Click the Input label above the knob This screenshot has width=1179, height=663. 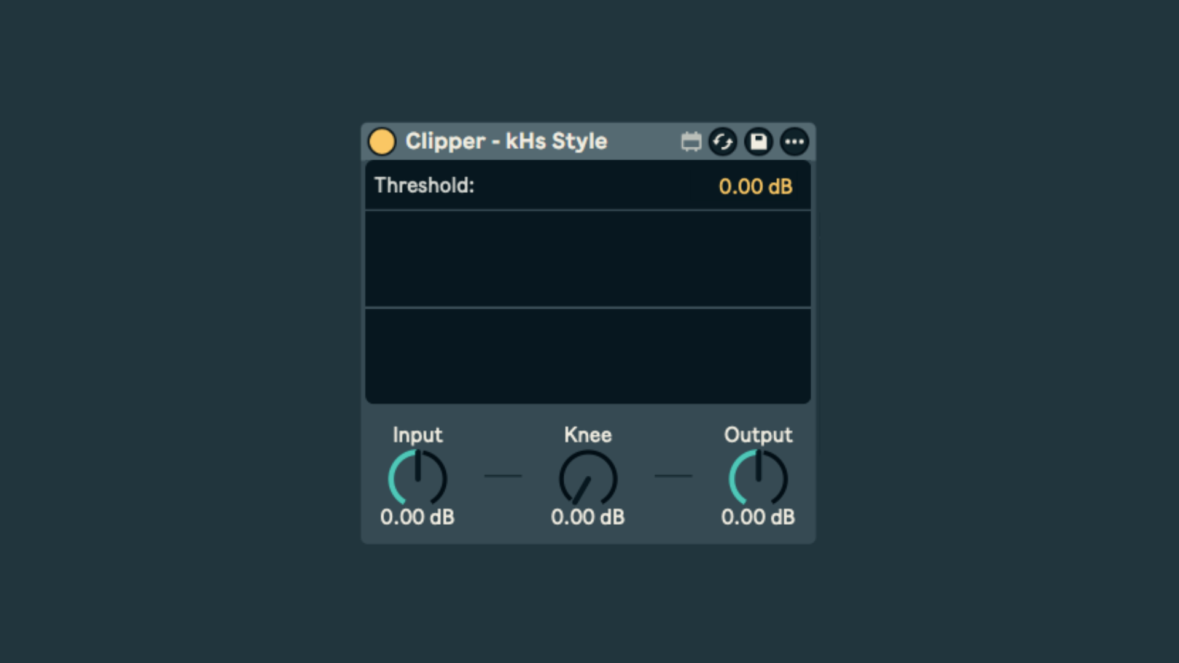(418, 435)
